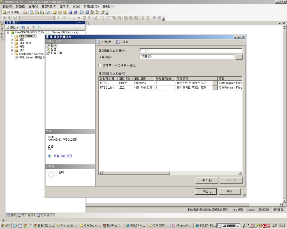Click the Save All icon
The image size is (287, 229).
coord(75,12)
